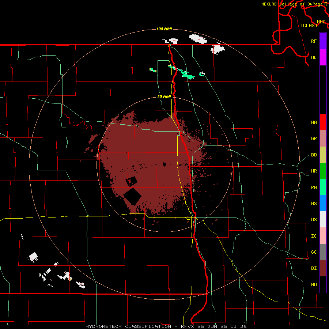Click the GR salmon legend swatch
The height and width of the screenshot is (329, 329).
(323, 139)
